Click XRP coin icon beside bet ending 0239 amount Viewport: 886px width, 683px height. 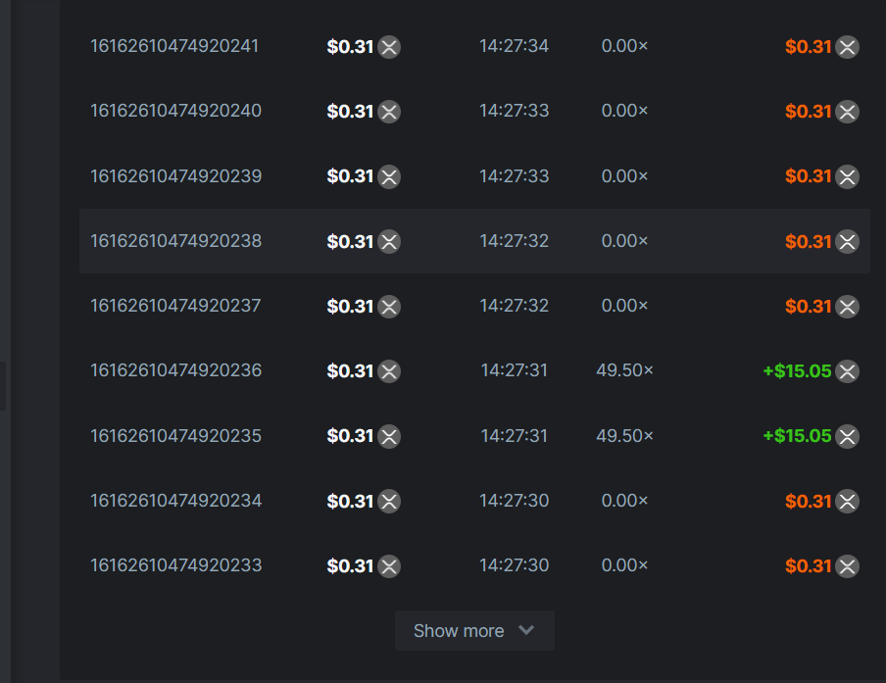point(389,177)
